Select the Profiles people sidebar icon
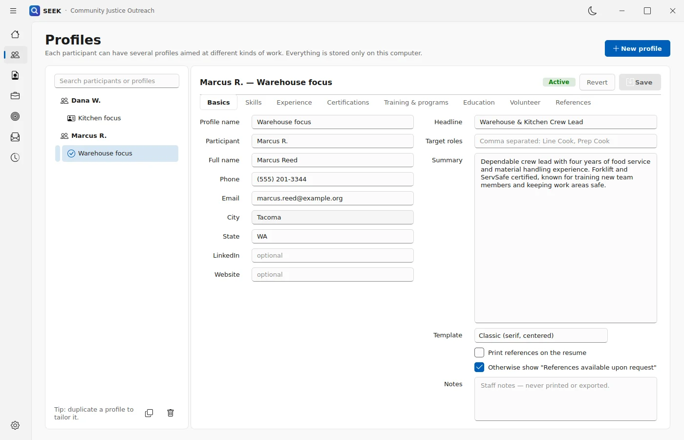The height and width of the screenshot is (440, 684). [x=15, y=55]
